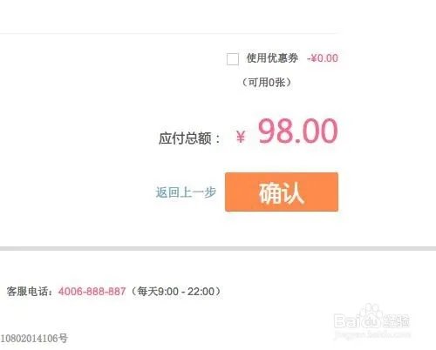Screen dimensions: 436x350
Task: Click the 10802014106号 record number
Action: pos(34,338)
